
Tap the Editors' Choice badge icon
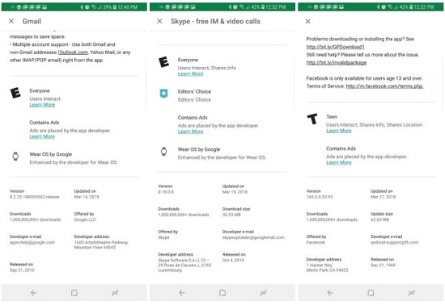pos(163,94)
